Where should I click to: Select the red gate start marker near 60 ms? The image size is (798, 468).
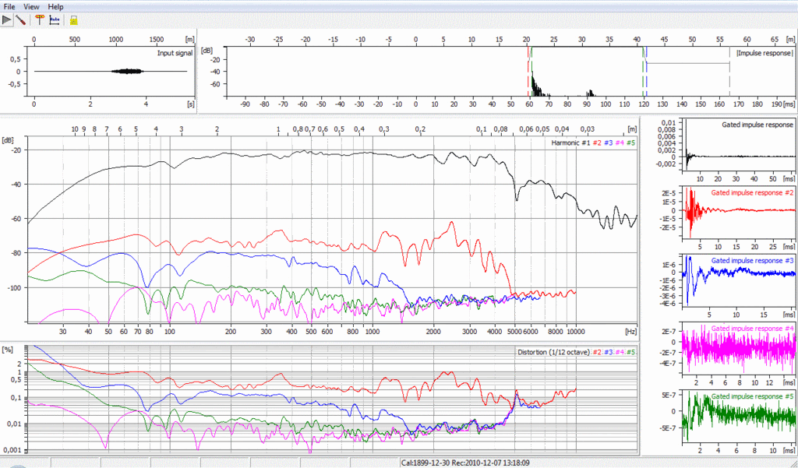[528, 71]
